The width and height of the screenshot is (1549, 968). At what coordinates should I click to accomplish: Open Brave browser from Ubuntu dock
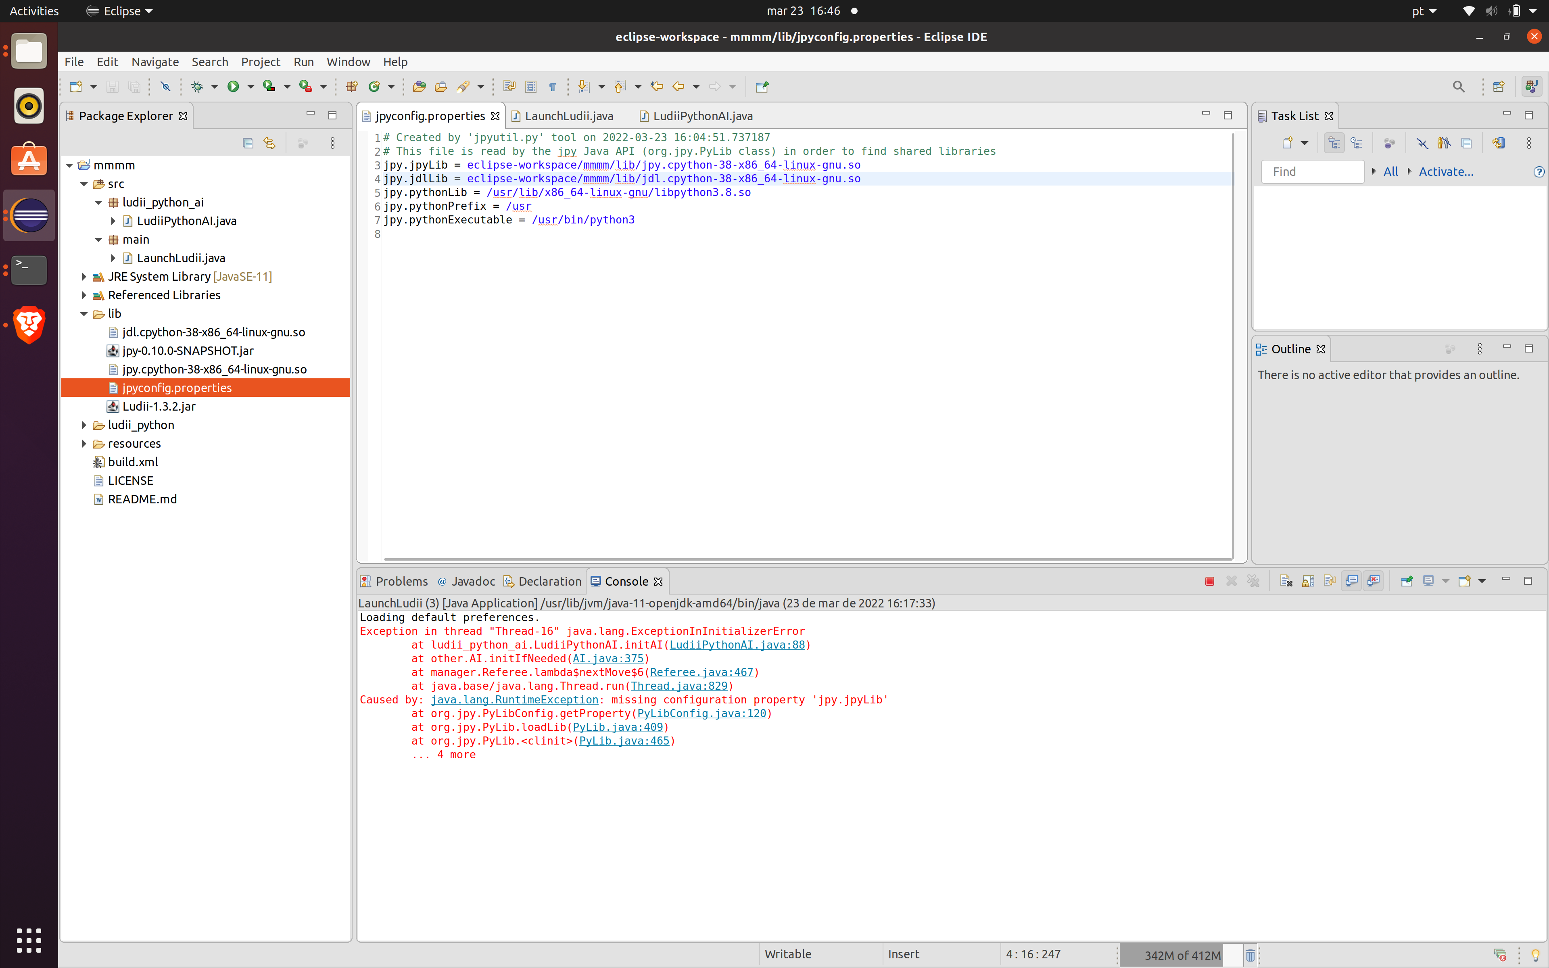point(29,325)
